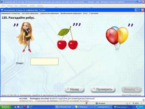
Task: Click the task heading '135. Разгадайте ребус.'
Action: [18, 18]
